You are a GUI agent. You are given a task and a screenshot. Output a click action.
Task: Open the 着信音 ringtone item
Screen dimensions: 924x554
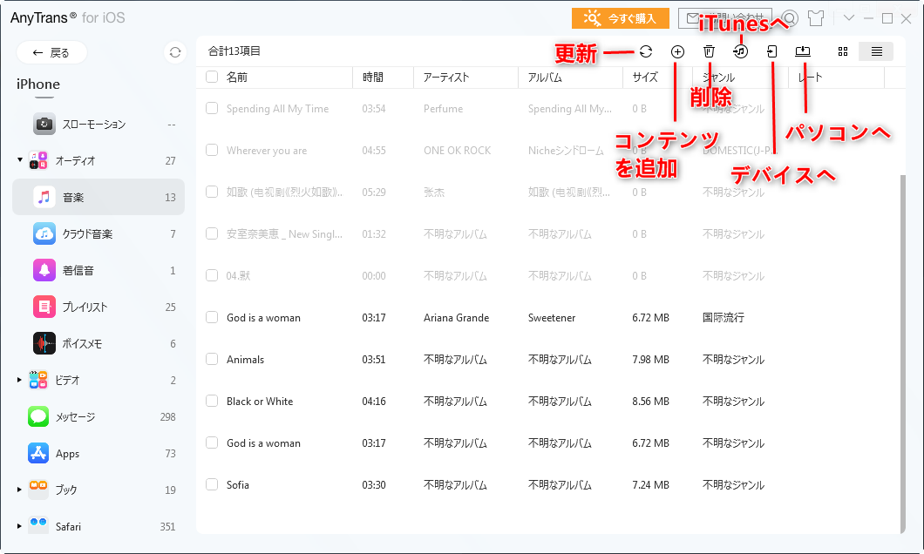click(x=99, y=270)
